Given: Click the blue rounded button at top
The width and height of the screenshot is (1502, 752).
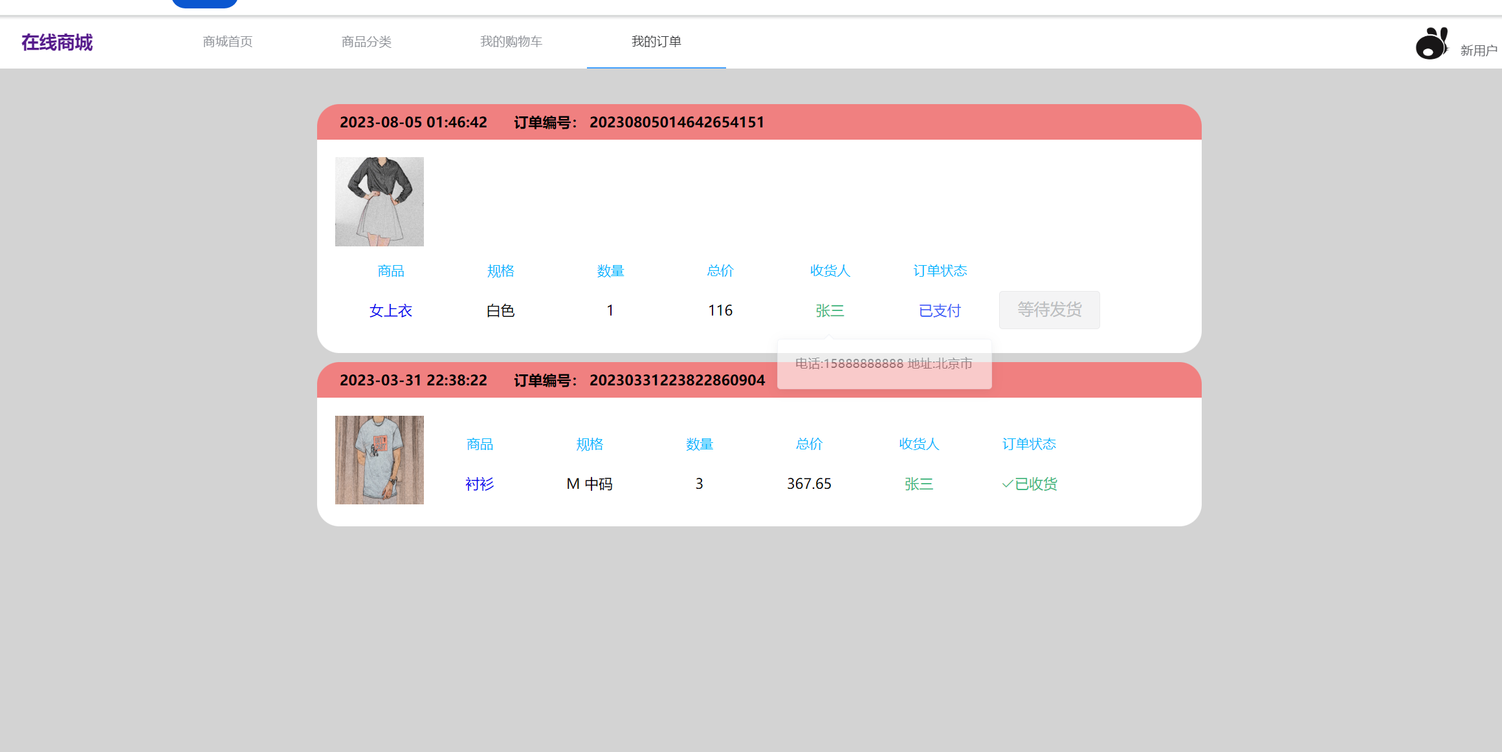Looking at the screenshot, I should [204, 3].
